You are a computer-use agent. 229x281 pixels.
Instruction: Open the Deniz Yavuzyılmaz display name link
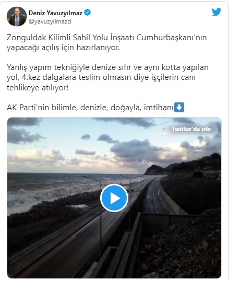(55, 13)
